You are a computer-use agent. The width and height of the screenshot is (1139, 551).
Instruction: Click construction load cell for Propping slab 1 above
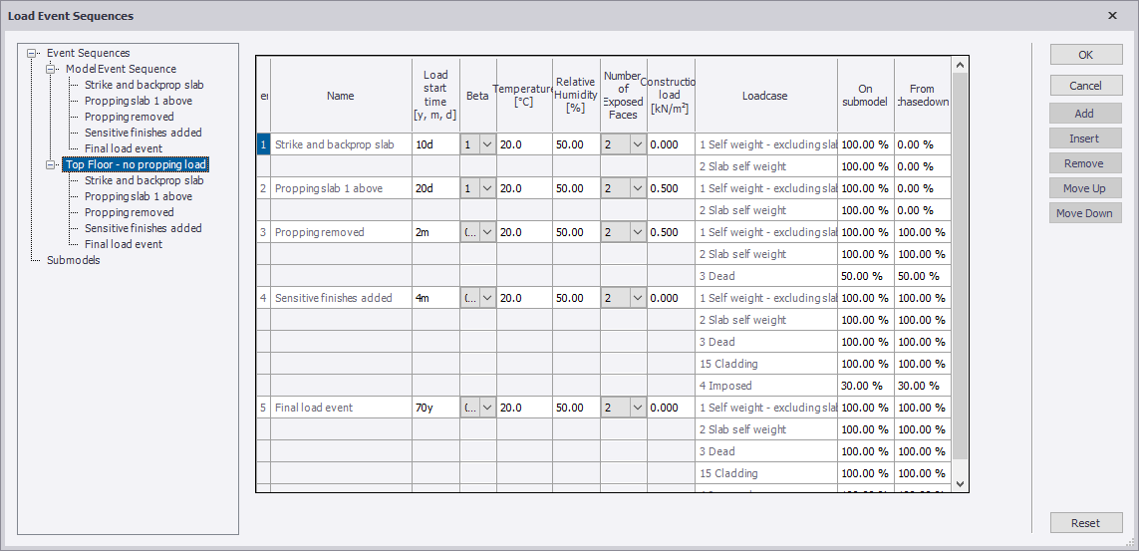[670, 188]
